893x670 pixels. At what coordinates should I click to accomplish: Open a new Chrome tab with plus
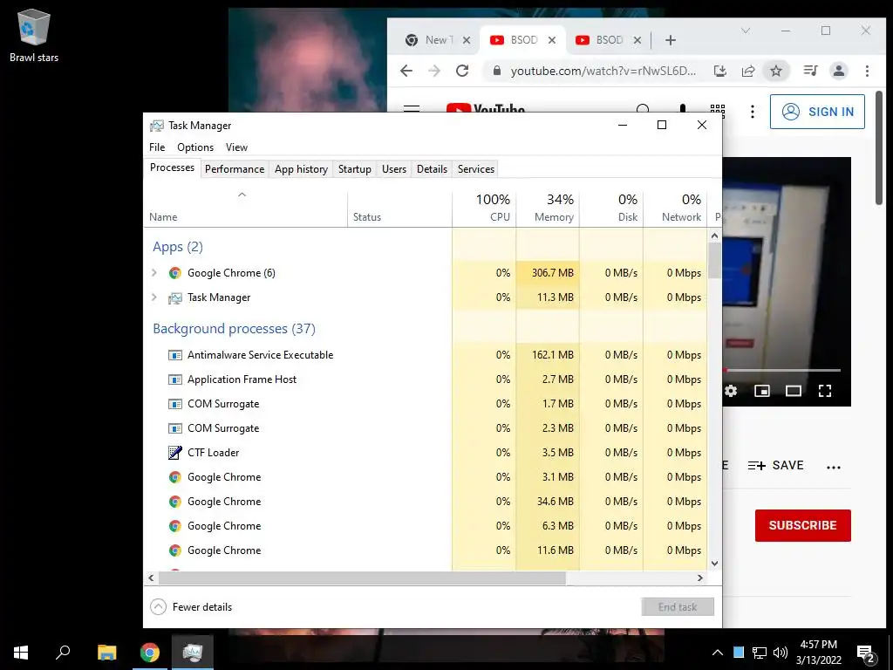(671, 40)
